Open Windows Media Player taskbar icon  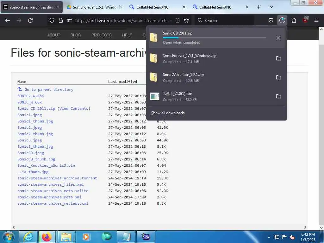click(86, 237)
